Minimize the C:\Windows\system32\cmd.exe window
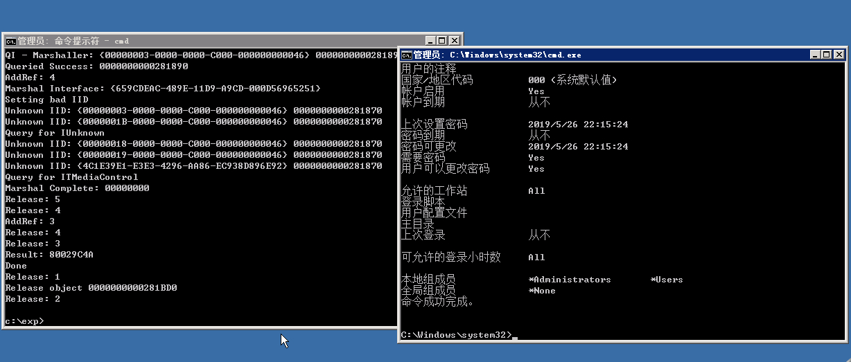Viewport: 851px width, 362px height. tap(814, 55)
